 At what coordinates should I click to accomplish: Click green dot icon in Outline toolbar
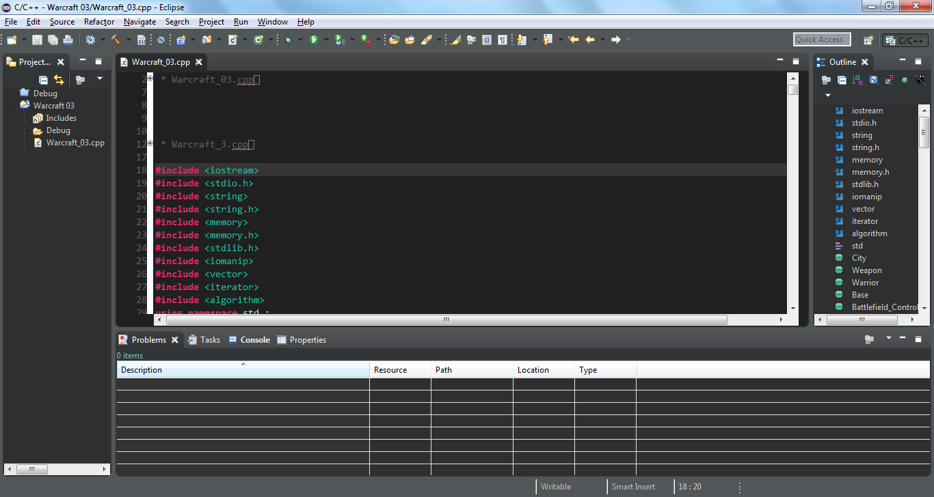point(905,80)
